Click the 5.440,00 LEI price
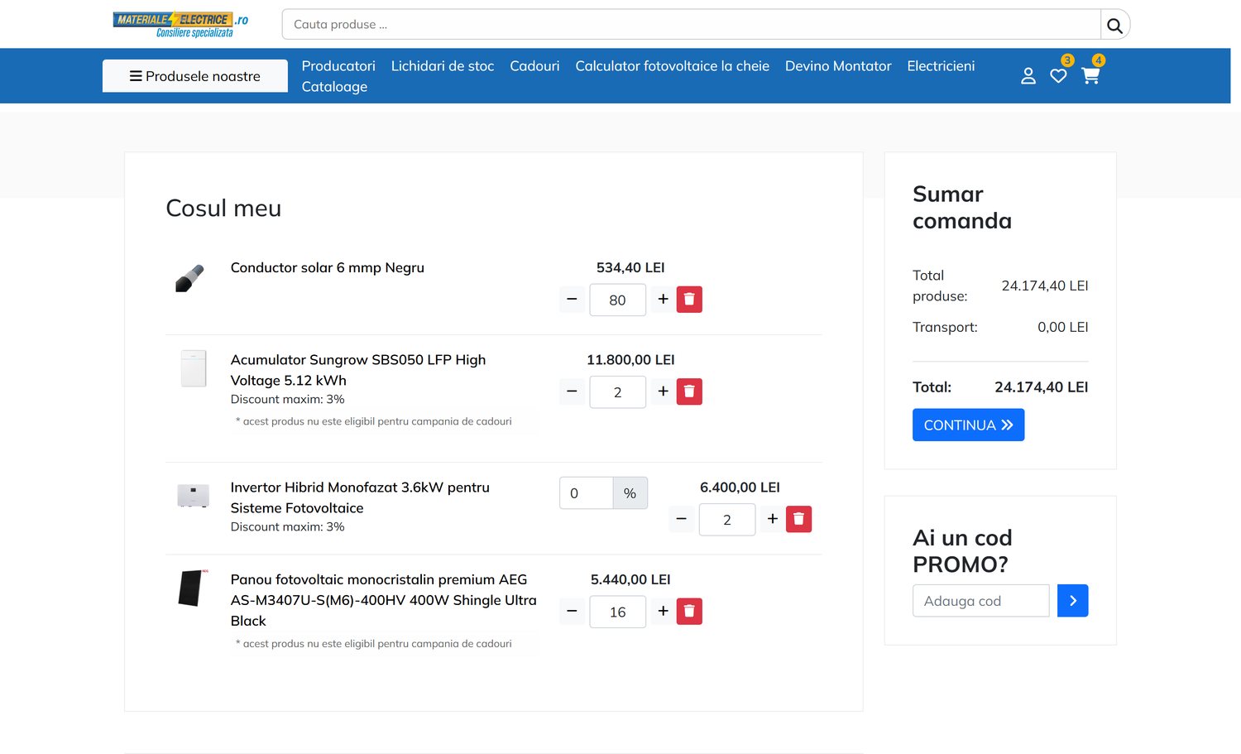 (x=630, y=579)
